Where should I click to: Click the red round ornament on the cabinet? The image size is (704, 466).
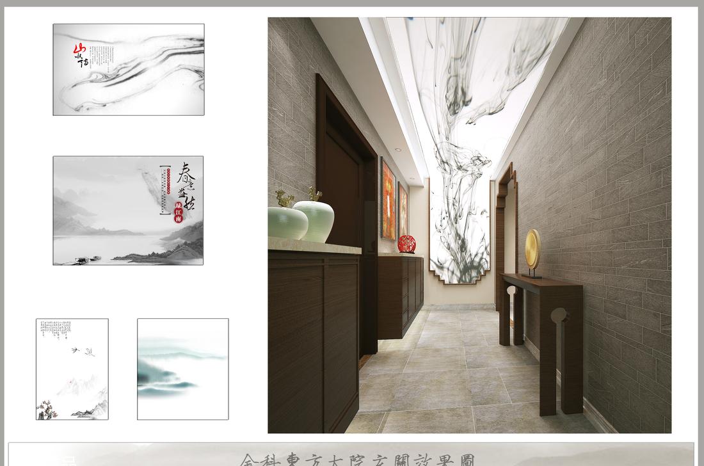(x=406, y=244)
